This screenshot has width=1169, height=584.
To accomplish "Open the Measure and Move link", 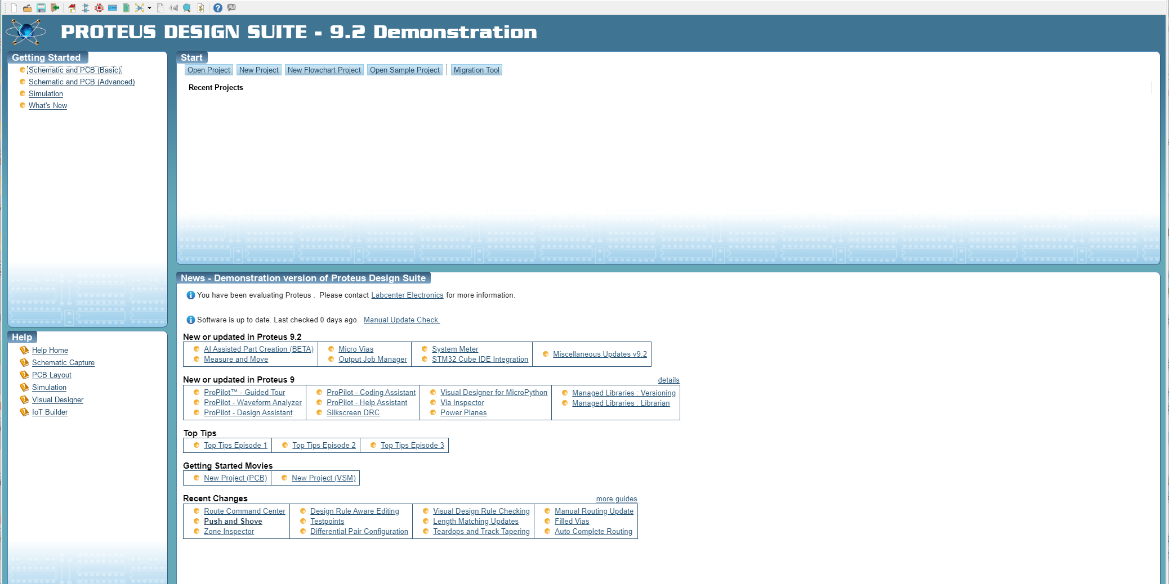I will coord(236,360).
